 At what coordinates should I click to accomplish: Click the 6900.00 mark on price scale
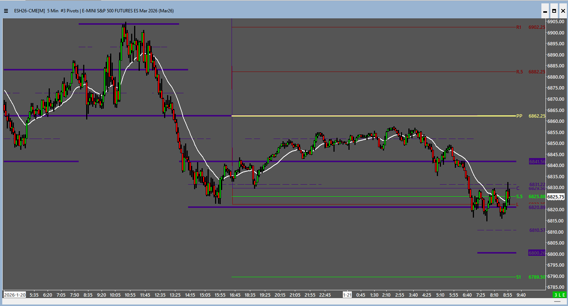coord(556,33)
